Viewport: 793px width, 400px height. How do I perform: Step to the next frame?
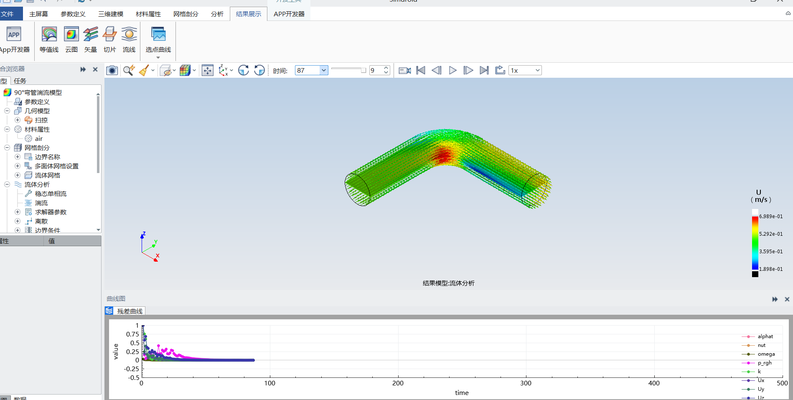pyautogui.click(x=468, y=70)
